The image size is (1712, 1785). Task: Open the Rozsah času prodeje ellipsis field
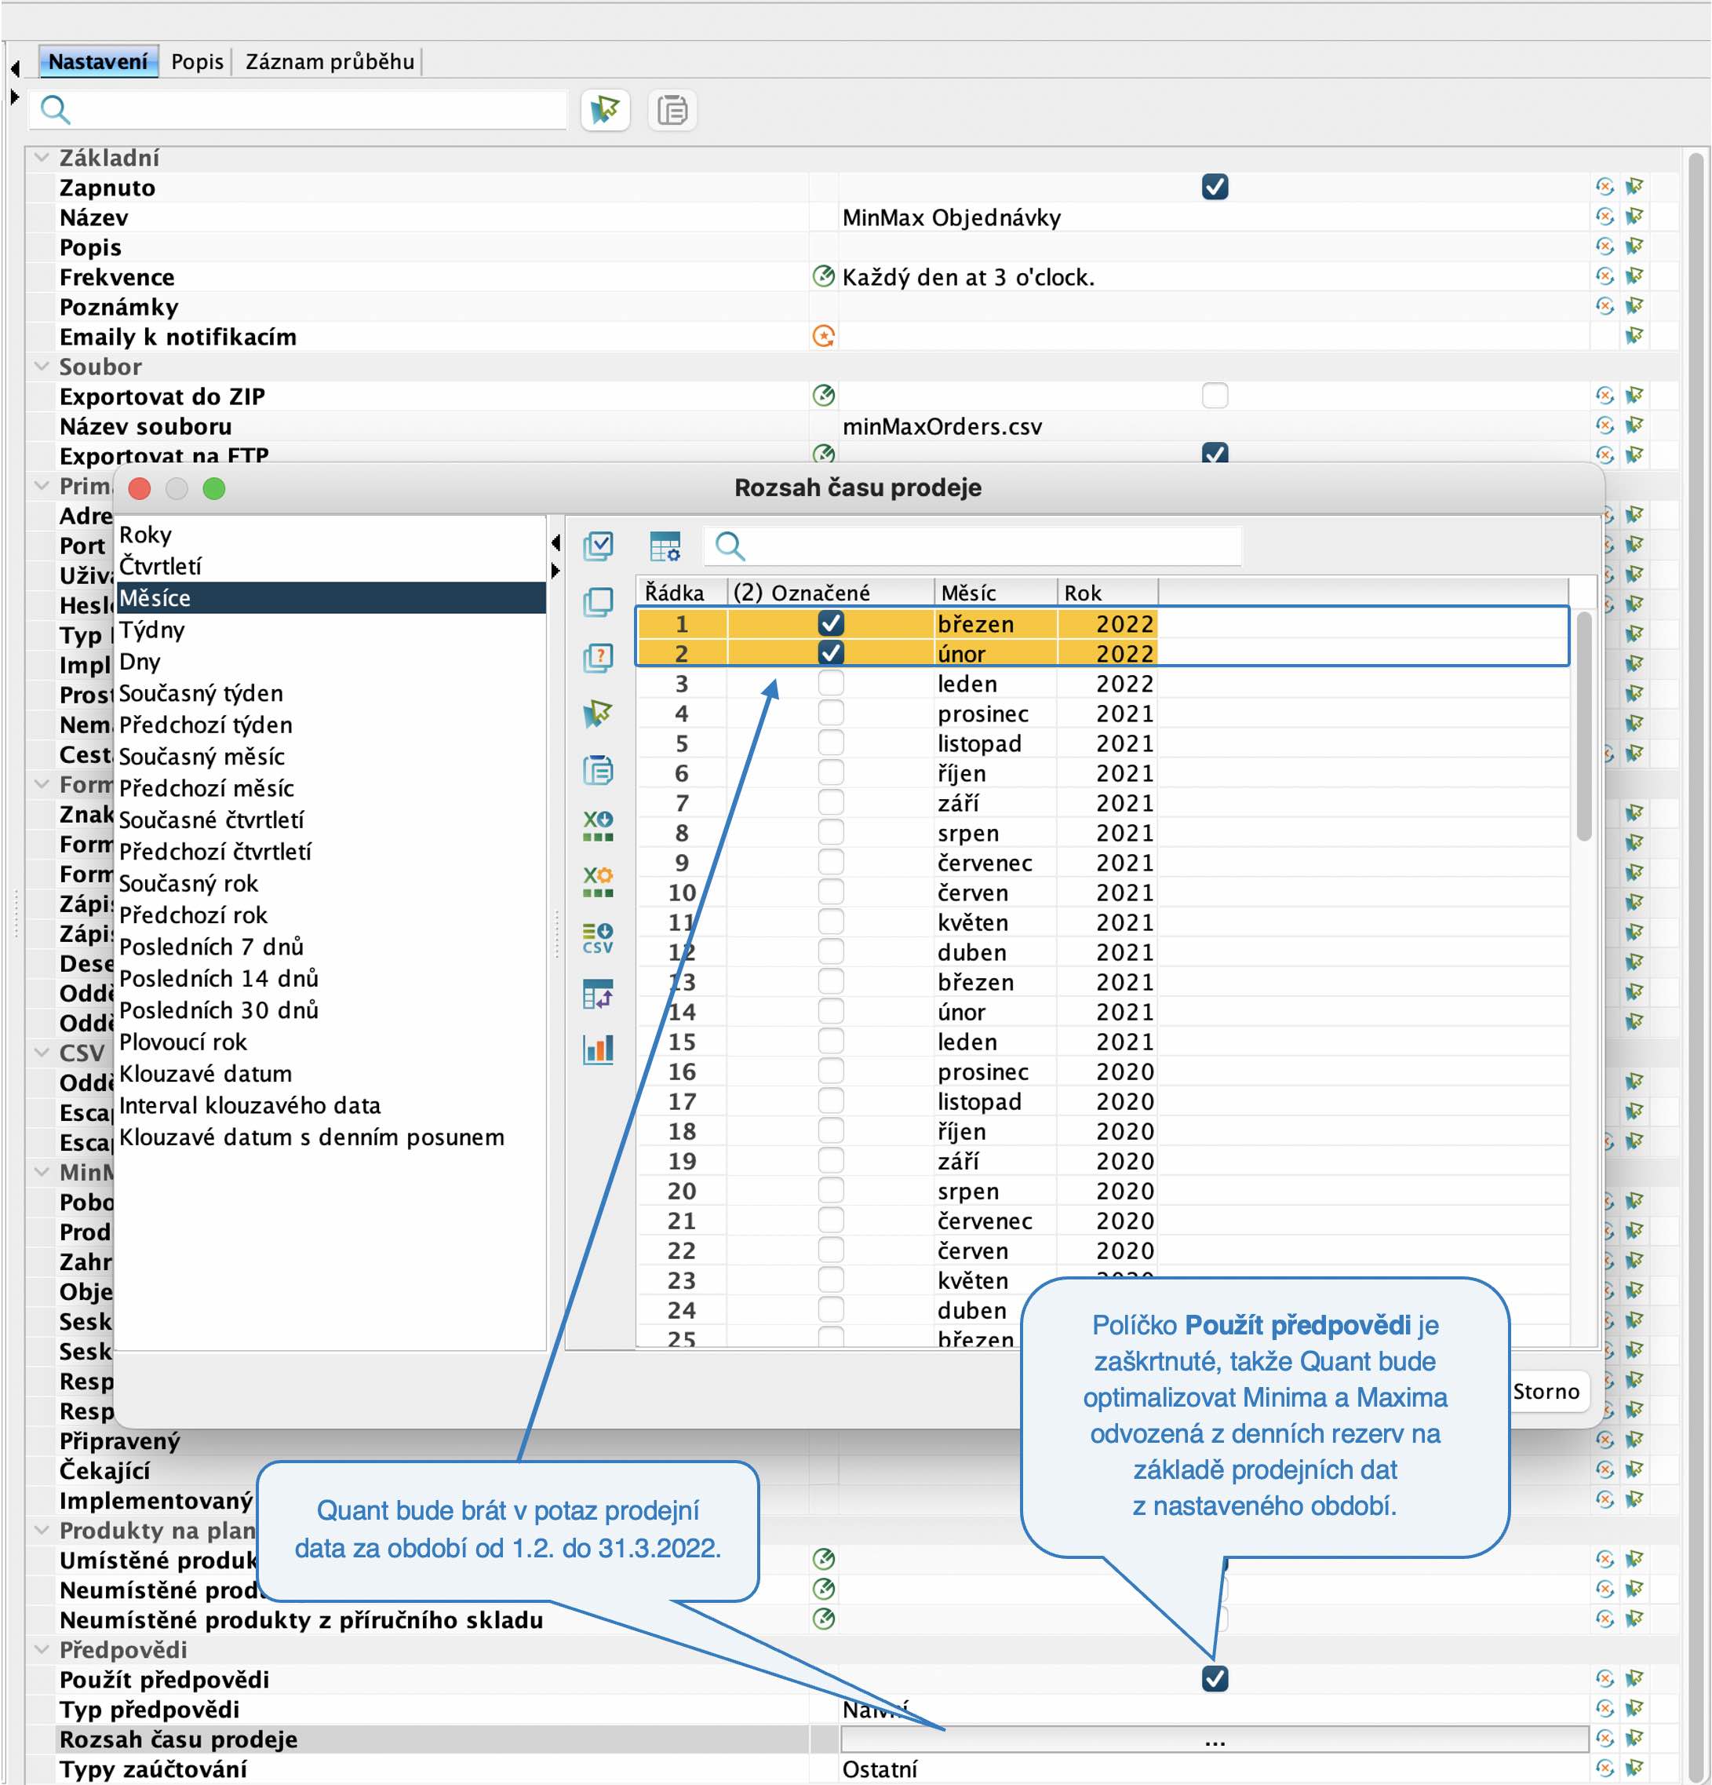pyautogui.click(x=1214, y=1739)
